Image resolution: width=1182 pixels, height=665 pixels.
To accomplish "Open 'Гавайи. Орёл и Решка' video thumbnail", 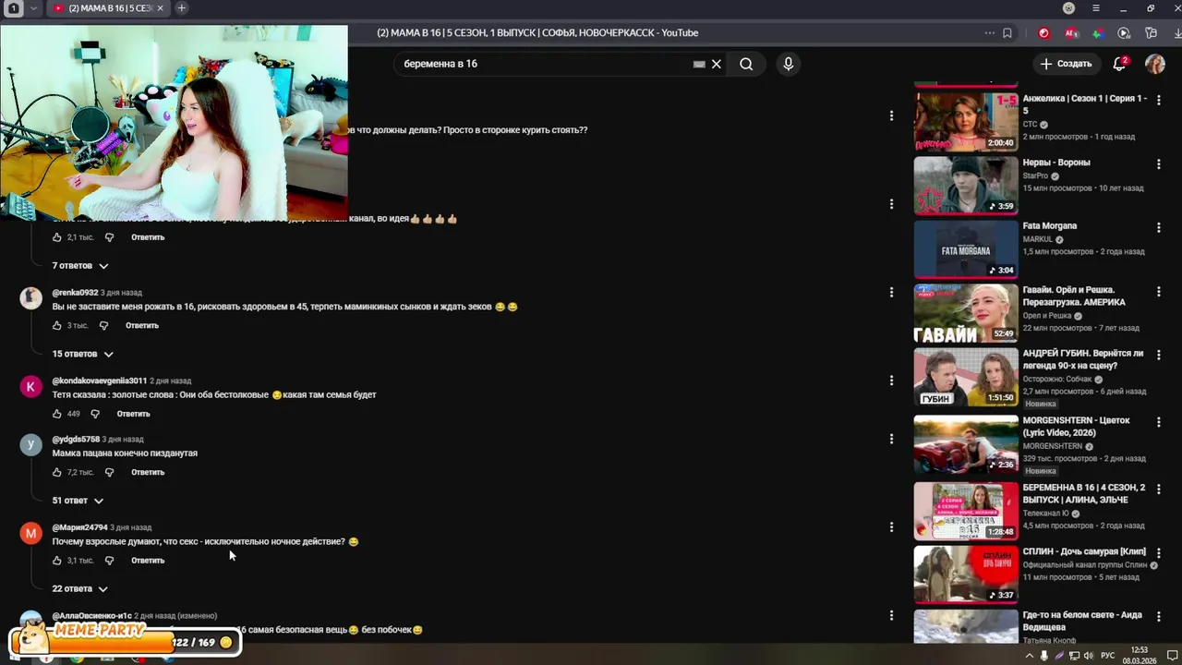I will (966, 313).
